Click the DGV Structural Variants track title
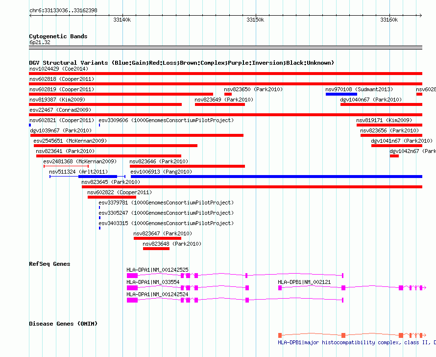Image resolution: width=436 pixels, height=357 pixels. [182, 63]
